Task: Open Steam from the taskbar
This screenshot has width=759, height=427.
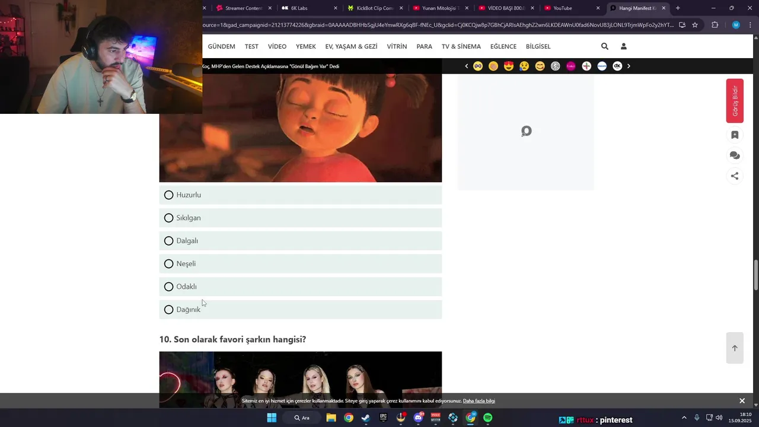Action: (366, 418)
